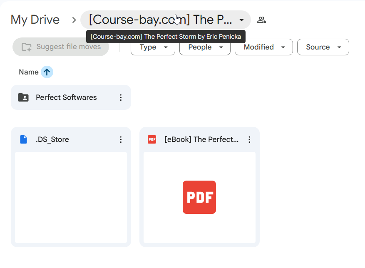Open more actions for .DS_Store

point(121,139)
